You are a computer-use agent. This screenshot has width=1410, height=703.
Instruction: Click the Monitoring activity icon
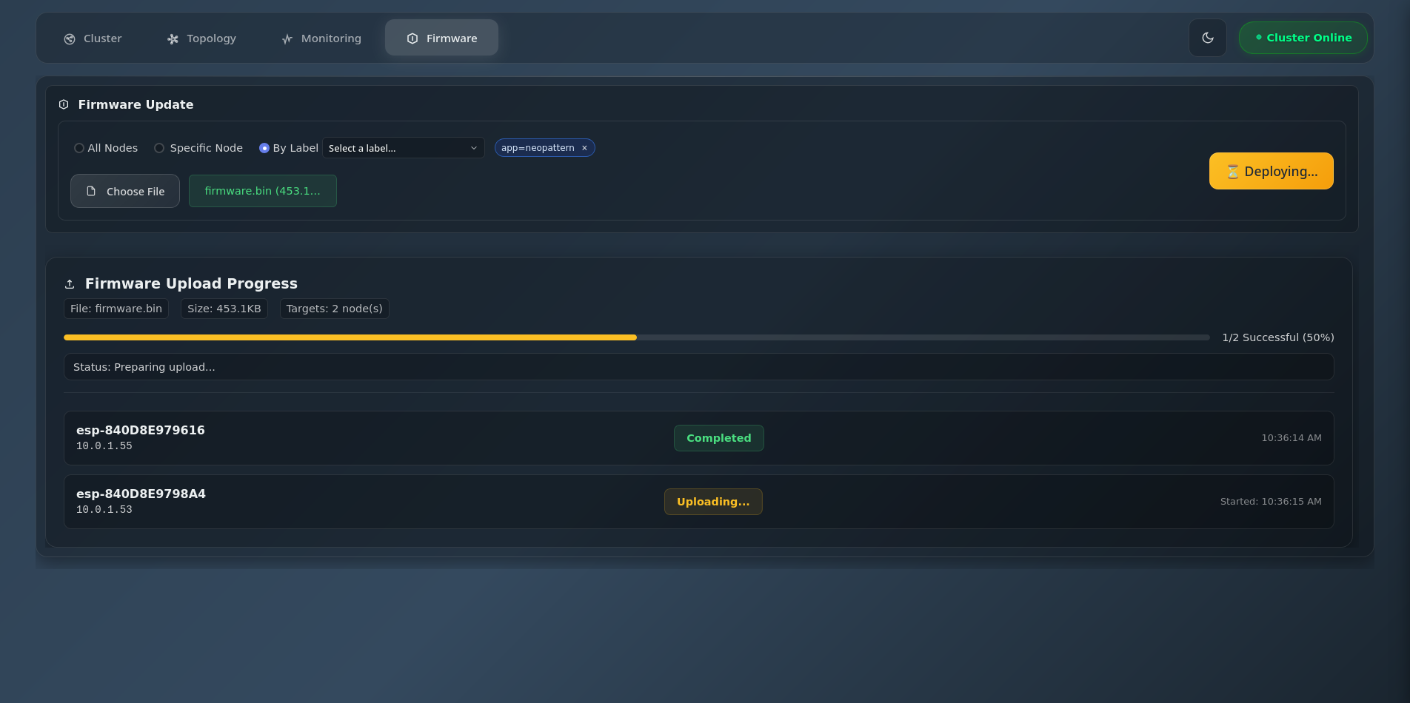(287, 38)
